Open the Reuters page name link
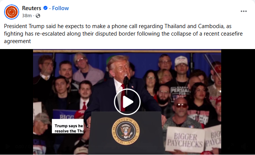The width and height of the screenshot is (255, 155). click(32, 8)
